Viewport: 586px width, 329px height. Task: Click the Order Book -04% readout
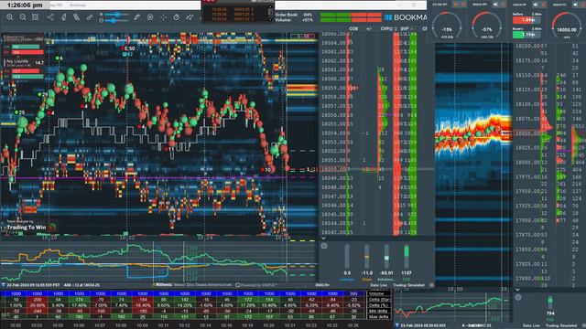[294, 15]
